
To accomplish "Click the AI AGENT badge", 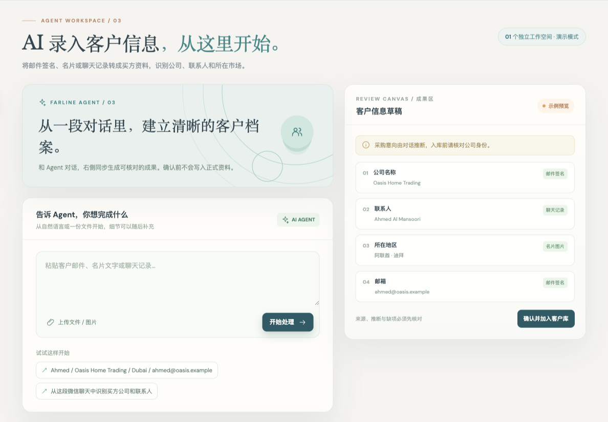I will coord(298,220).
